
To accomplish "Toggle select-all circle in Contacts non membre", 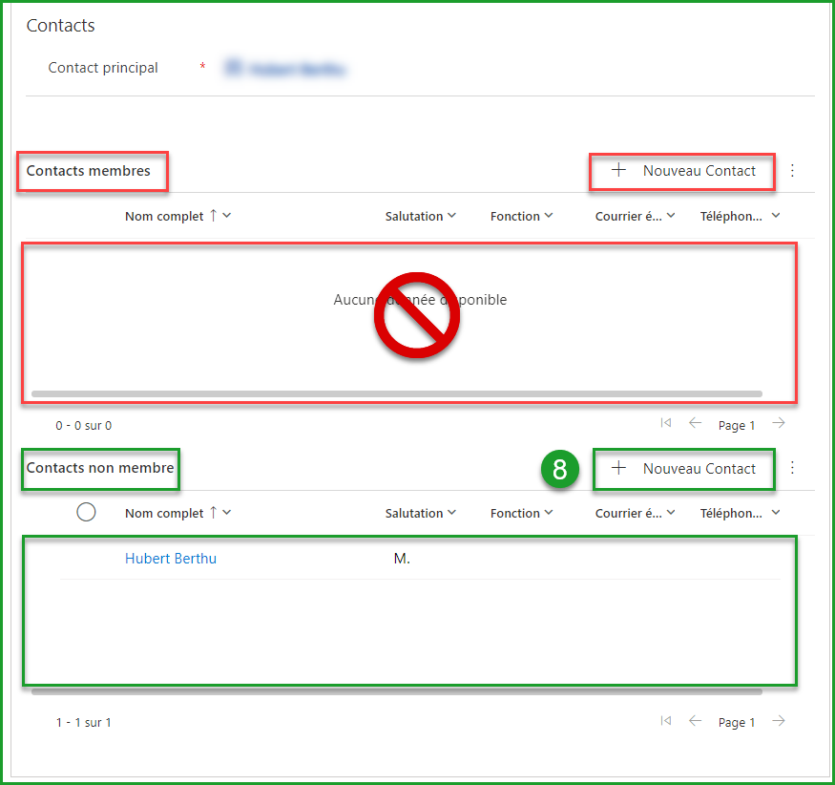I will click(86, 513).
